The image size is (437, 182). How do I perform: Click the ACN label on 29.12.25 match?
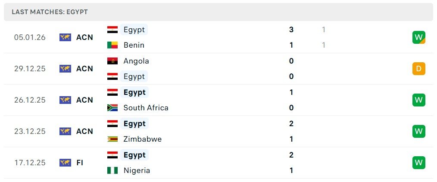(84, 69)
